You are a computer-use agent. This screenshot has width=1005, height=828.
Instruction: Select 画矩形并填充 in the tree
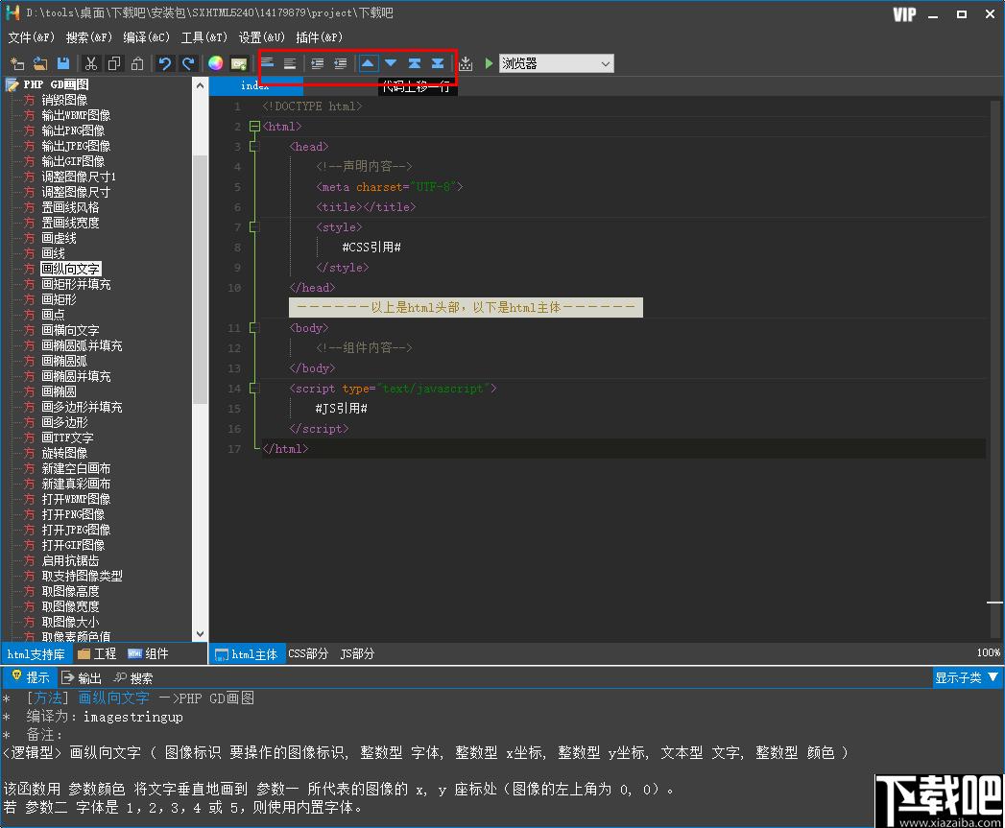tap(76, 285)
